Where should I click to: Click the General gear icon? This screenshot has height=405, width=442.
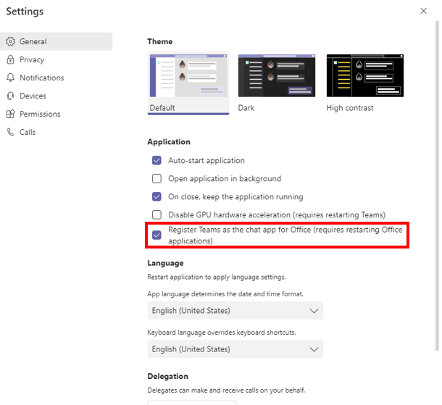click(x=10, y=41)
